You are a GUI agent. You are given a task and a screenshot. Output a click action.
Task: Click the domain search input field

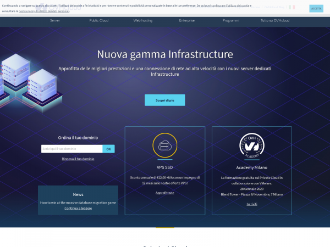71,149
